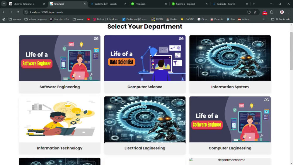Select the Information System department card
Screen dimensions: 293x165
tap(230, 64)
